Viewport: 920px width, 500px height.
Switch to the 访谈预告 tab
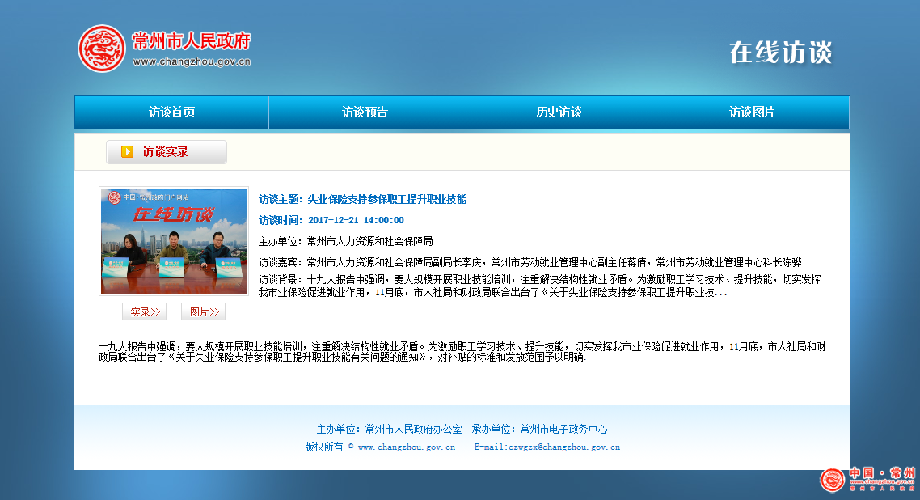365,112
